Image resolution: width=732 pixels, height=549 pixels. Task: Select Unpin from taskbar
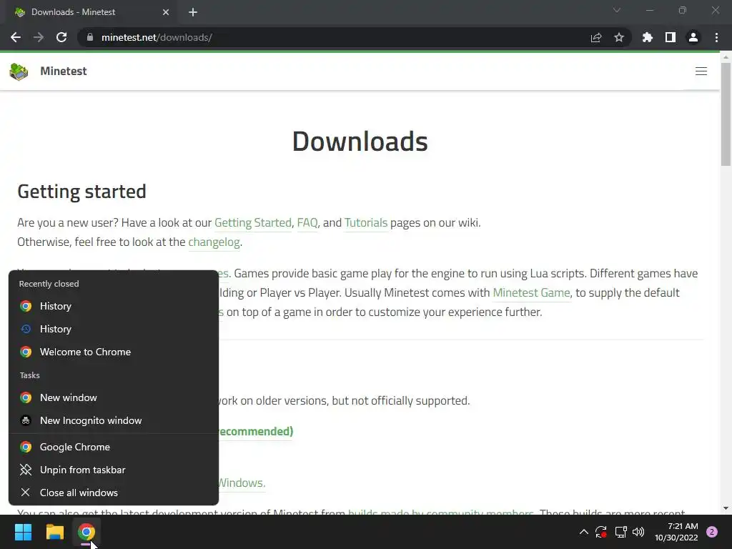click(114, 470)
